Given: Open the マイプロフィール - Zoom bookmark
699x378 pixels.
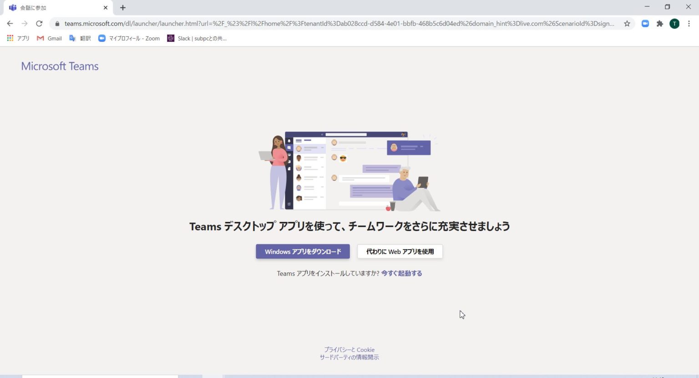Looking at the screenshot, I should 129,38.
